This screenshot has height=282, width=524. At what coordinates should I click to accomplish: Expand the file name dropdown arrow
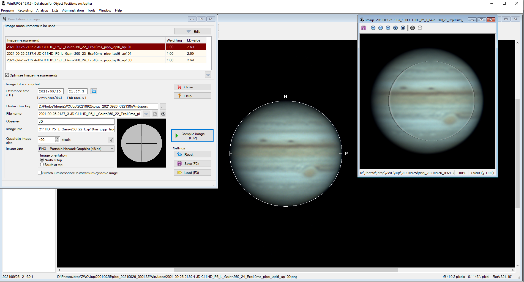(146, 114)
